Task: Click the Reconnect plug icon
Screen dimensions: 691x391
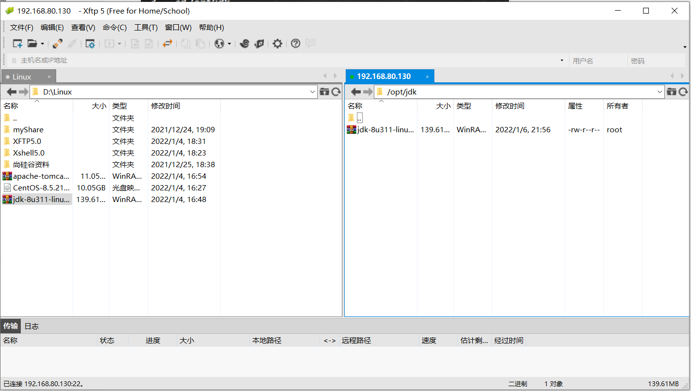Action: tap(58, 44)
